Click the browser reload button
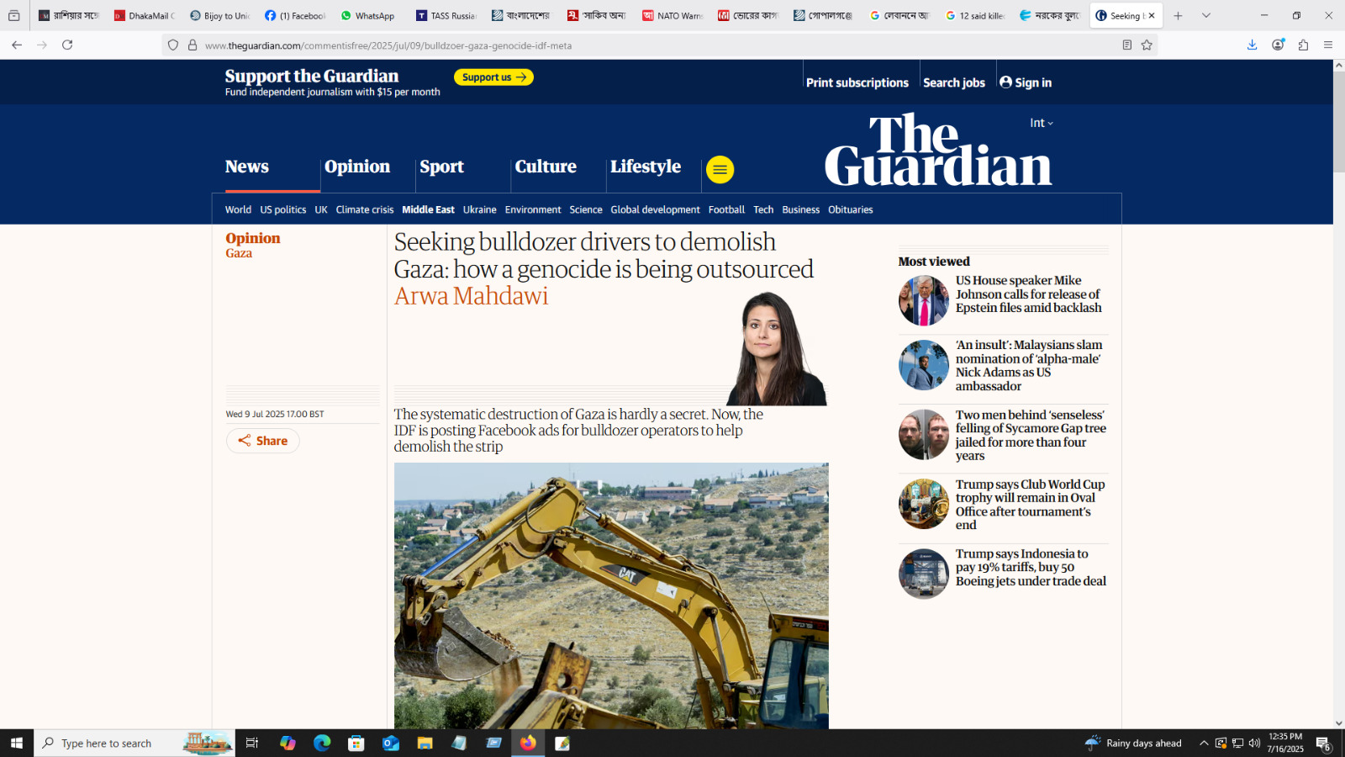Image resolution: width=1345 pixels, height=757 pixels. [x=67, y=45]
